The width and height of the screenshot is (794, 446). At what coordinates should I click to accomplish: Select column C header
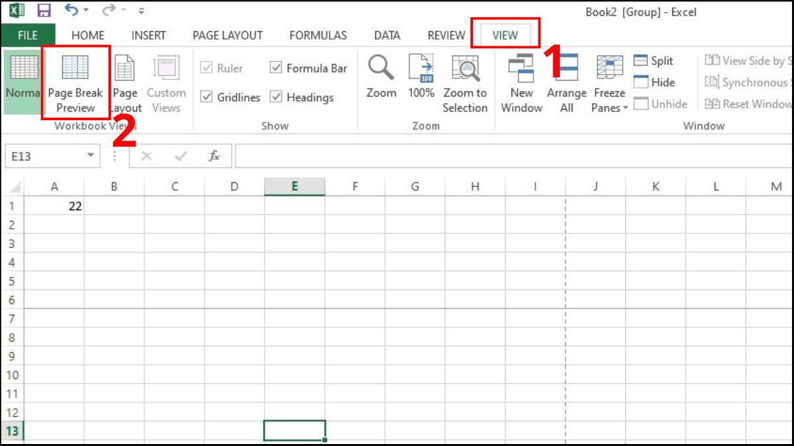point(175,187)
